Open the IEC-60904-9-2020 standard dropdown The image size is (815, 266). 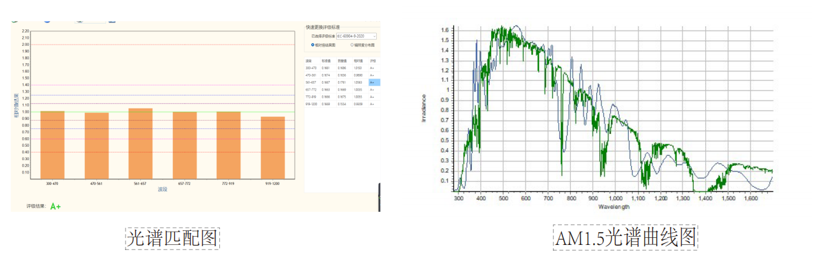(x=356, y=36)
